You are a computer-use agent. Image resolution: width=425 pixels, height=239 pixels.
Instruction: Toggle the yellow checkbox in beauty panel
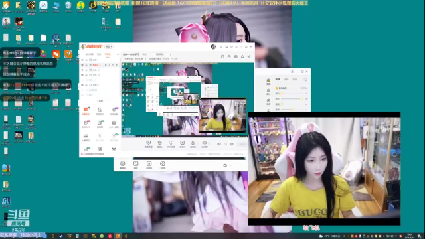276,88
